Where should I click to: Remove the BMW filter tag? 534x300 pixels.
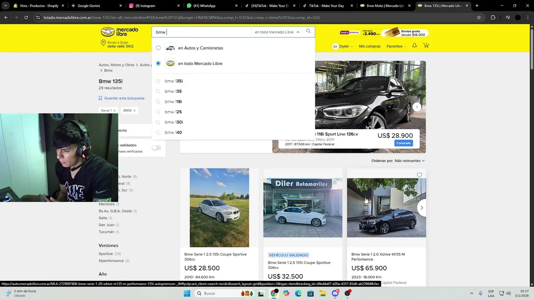click(134, 110)
